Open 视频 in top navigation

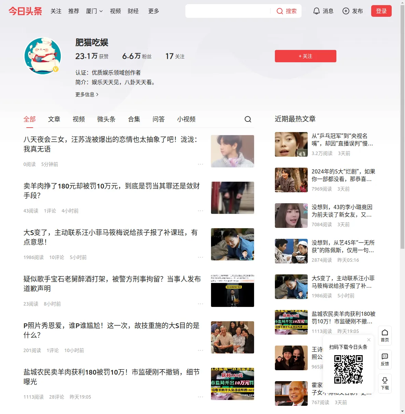tap(115, 11)
